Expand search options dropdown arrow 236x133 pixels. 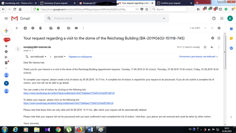164,18
